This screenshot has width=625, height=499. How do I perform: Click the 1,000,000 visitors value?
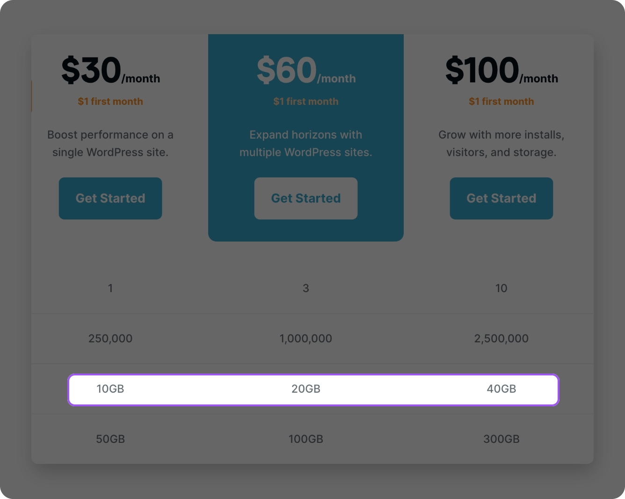(x=306, y=338)
